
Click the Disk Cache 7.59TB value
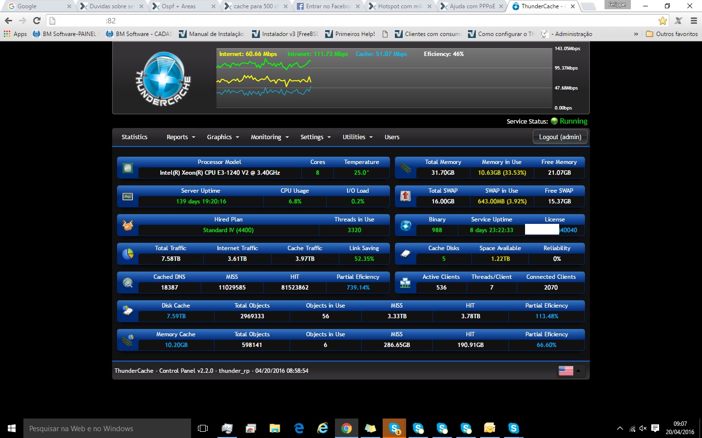(176, 316)
